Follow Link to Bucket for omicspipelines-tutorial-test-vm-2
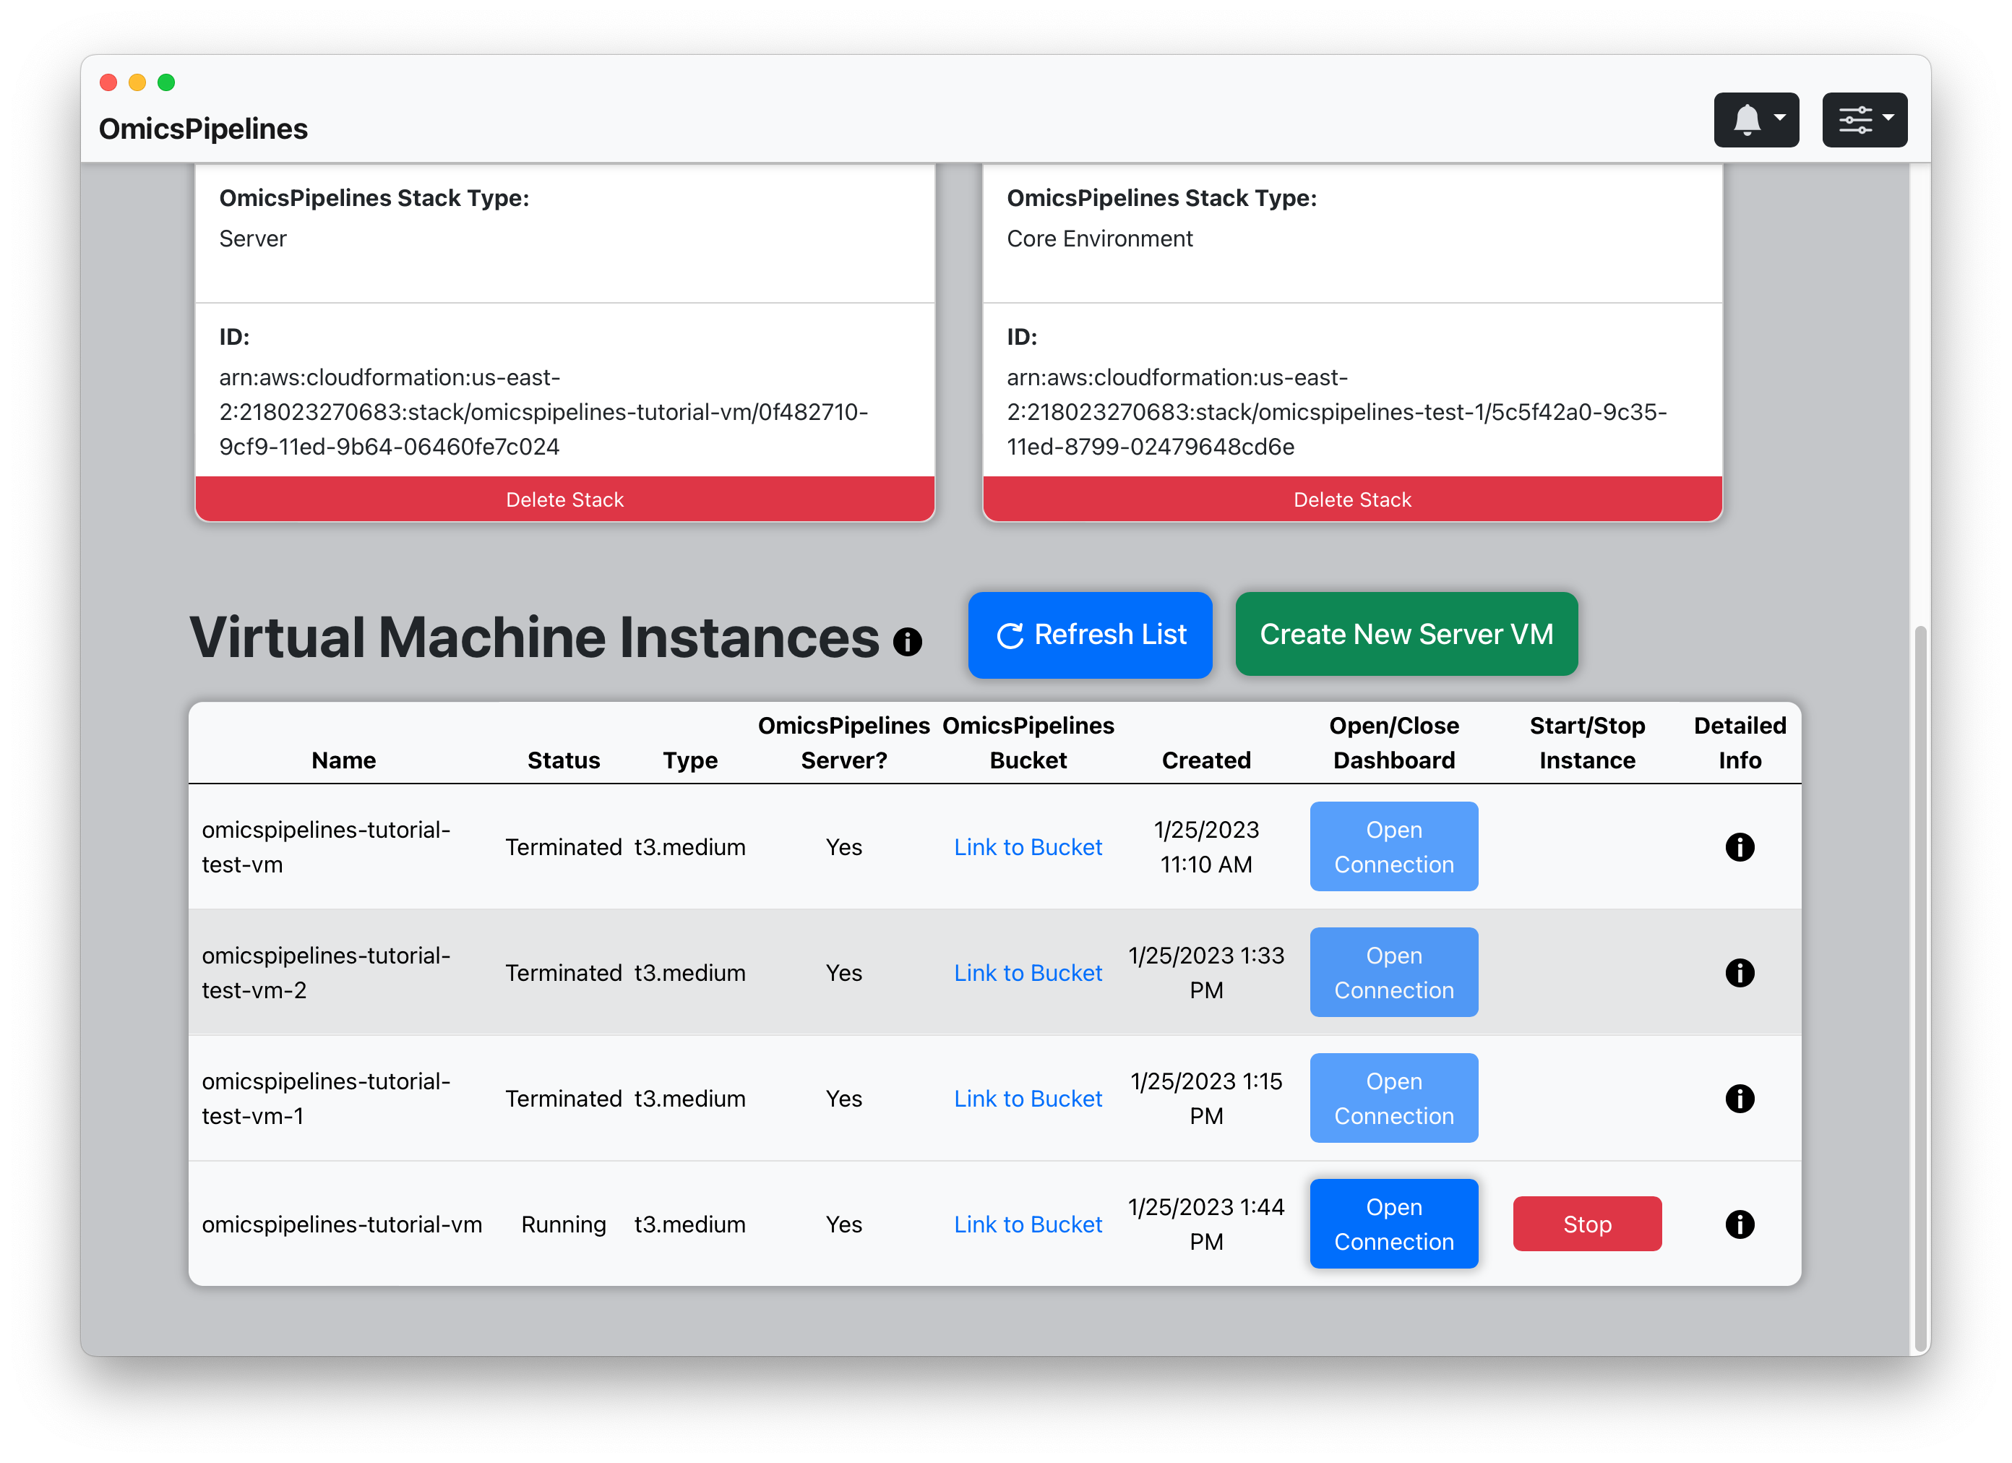 (x=1028, y=972)
